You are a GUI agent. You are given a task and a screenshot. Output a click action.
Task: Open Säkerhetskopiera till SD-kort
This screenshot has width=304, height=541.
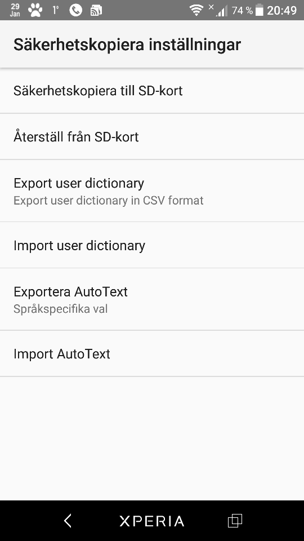click(152, 91)
